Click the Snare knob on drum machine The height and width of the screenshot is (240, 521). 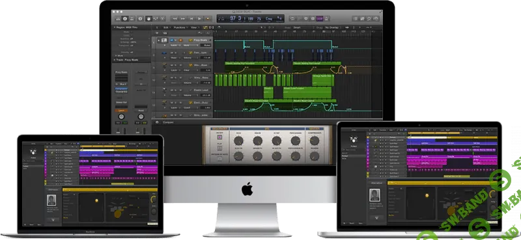coord(257,140)
